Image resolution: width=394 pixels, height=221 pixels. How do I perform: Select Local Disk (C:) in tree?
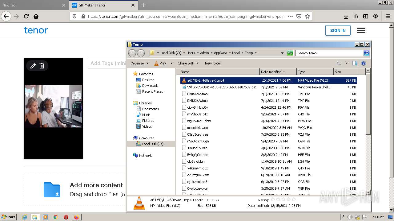coord(152,144)
